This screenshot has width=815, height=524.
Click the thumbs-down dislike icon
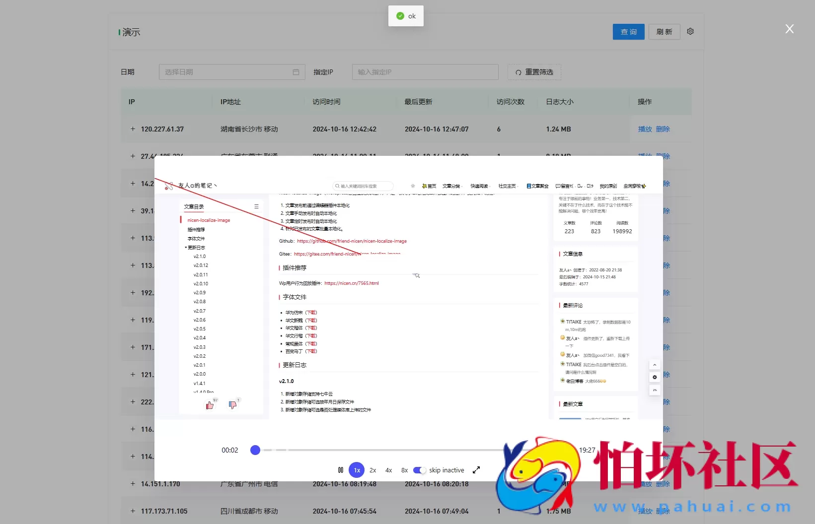tap(232, 405)
